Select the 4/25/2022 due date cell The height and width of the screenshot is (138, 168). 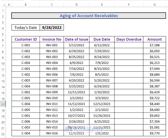tap(102, 121)
